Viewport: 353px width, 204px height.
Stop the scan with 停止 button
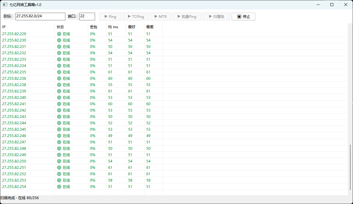click(243, 16)
